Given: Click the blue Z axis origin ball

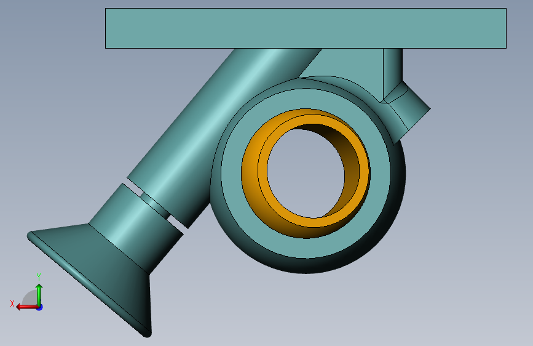Looking at the screenshot, I should point(40,307).
